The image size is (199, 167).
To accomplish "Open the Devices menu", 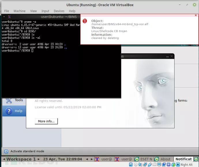I will (59, 11).
